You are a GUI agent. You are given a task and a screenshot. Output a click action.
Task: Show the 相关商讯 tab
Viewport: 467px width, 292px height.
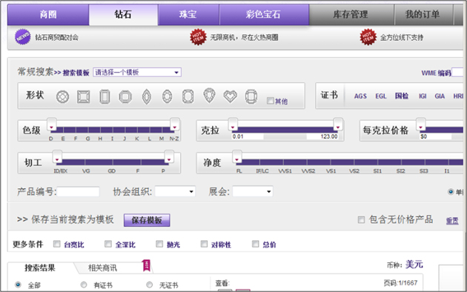tap(103, 268)
